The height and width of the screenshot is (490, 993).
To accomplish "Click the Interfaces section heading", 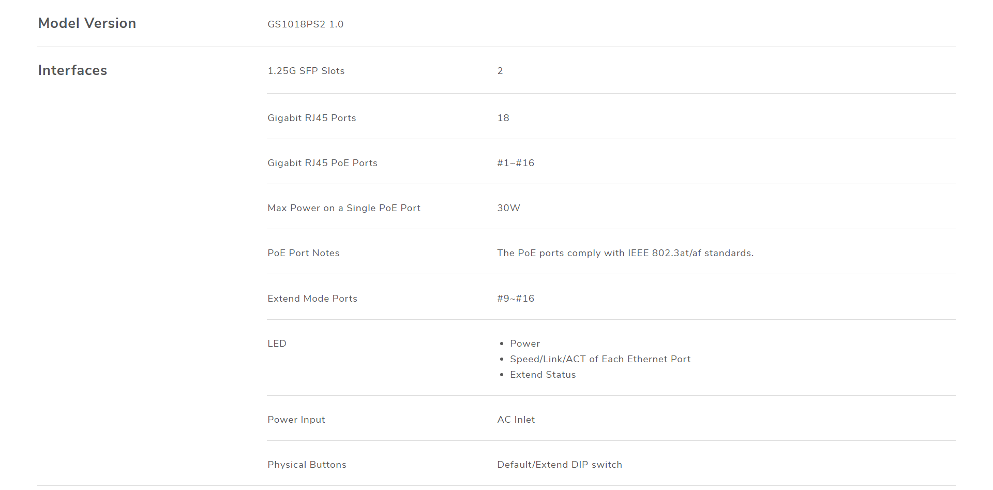I will coord(72,70).
